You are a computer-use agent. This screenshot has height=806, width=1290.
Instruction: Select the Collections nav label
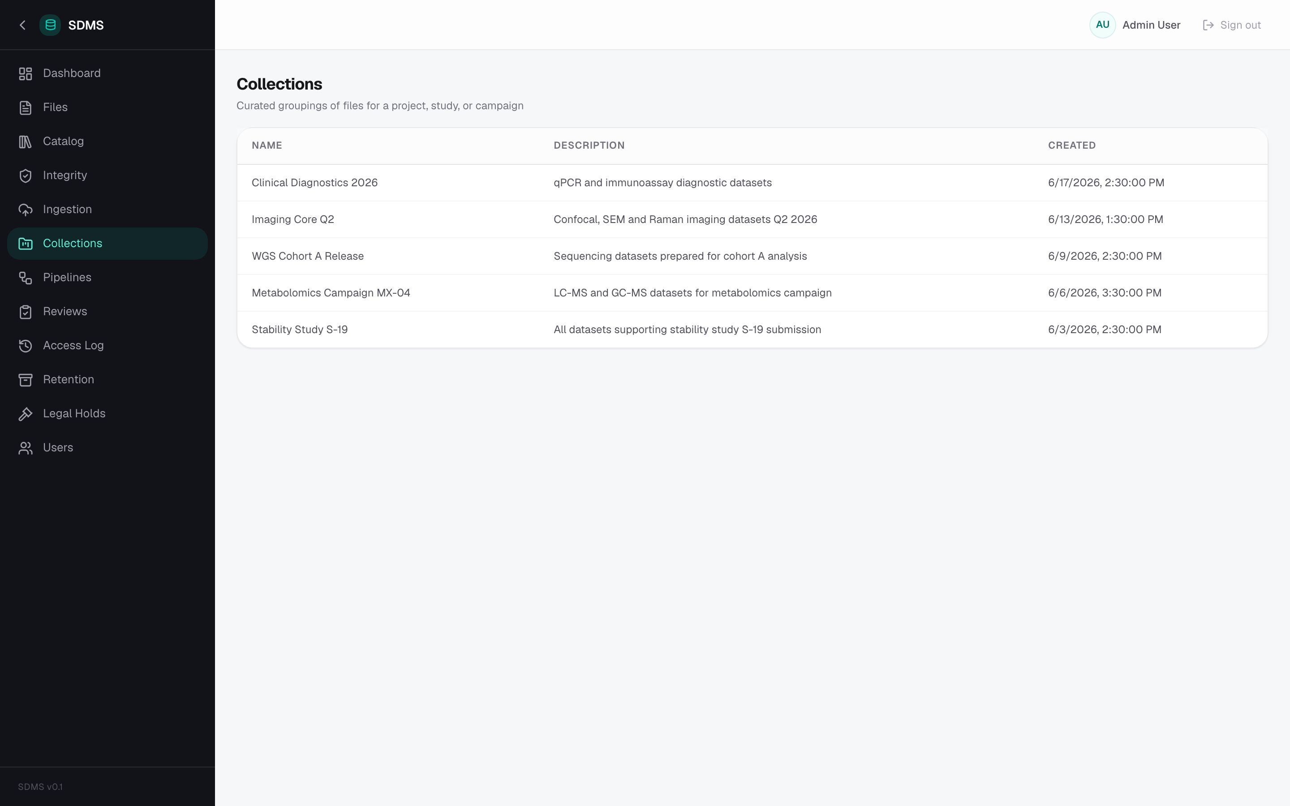[73, 243]
